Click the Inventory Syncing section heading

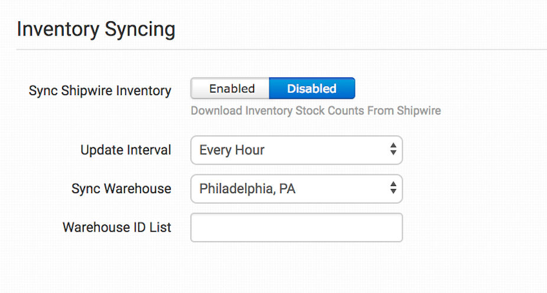pos(96,29)
